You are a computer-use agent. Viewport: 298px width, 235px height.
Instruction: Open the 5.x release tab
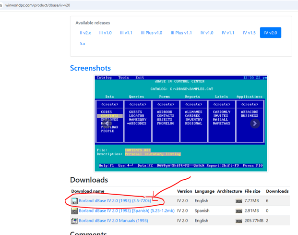[83, 44]
